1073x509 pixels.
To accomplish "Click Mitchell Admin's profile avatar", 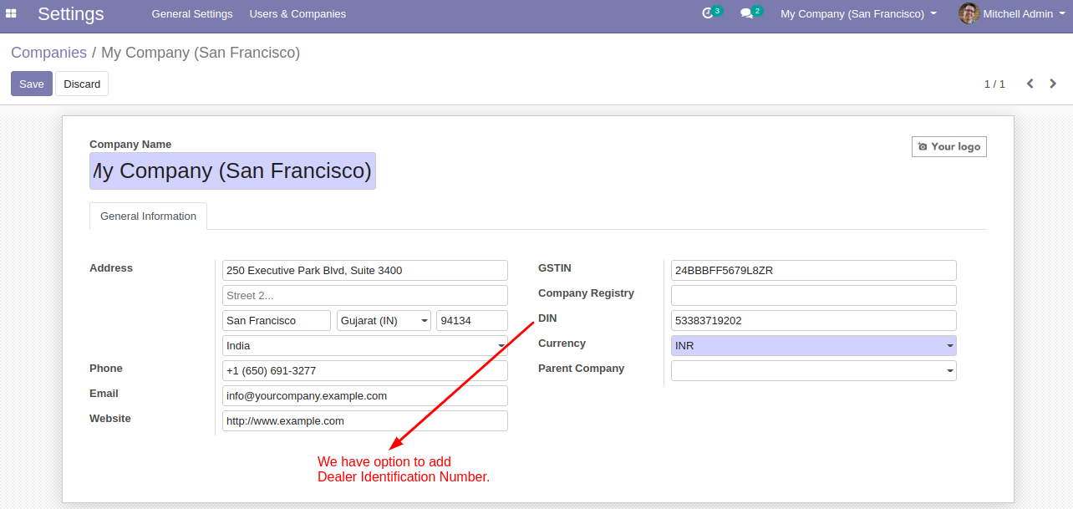I will (968, 13).
